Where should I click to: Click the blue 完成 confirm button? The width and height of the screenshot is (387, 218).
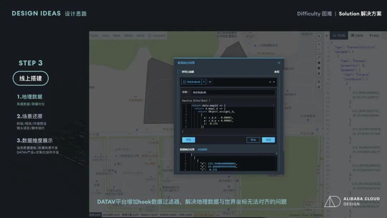click(x=268, y=140)
